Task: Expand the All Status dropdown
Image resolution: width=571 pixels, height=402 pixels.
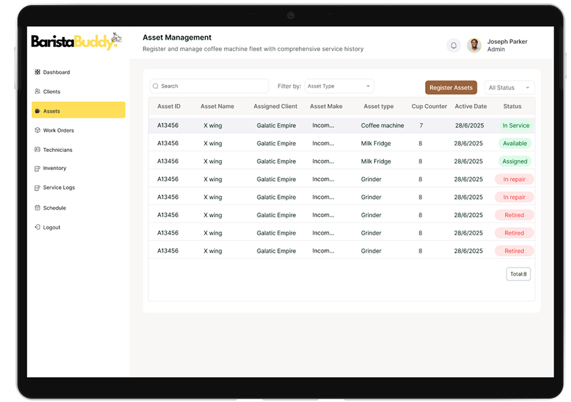Action: pyautogui.click(x=509, y=87)
